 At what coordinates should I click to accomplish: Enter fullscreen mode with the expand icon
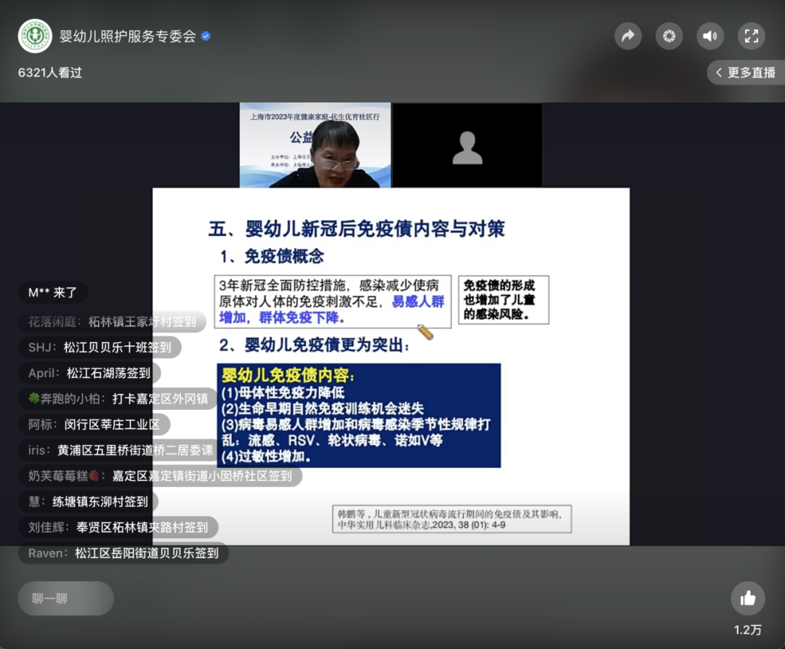(751, 36)
